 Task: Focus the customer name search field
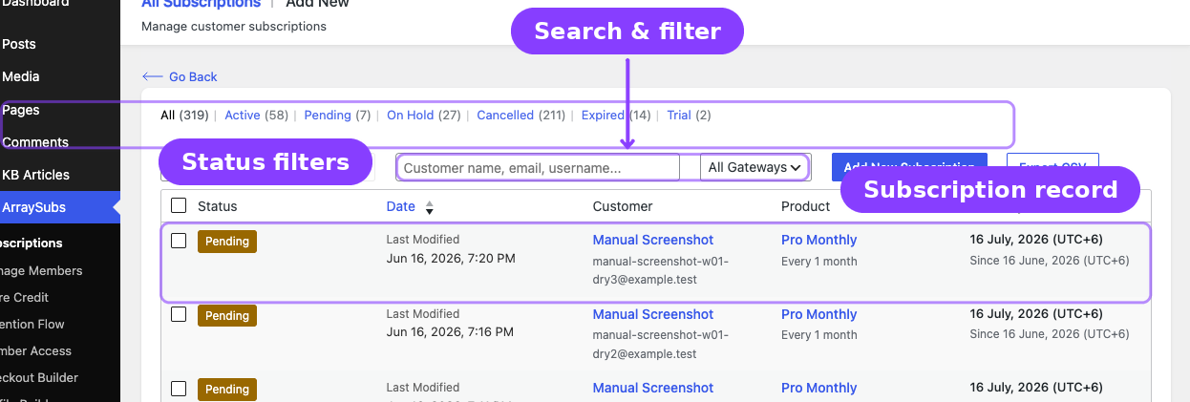point(538,167)
